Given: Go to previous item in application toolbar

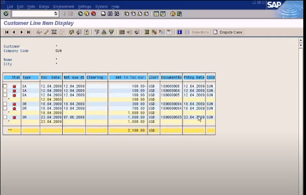Looking at the screenshot, I should 14,32.
